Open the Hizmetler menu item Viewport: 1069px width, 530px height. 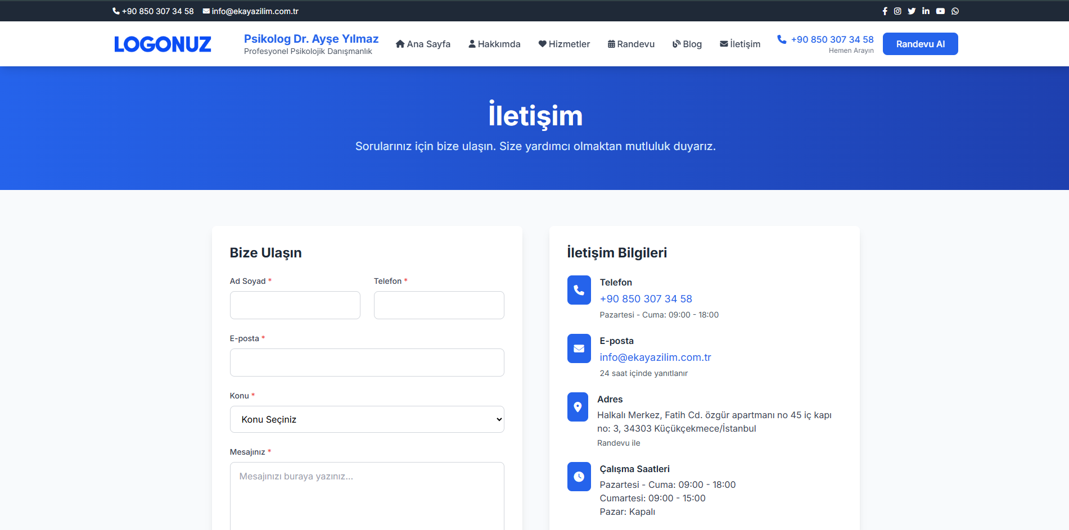(x=564, y=44)
